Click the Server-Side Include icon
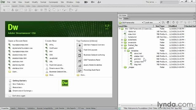The height and width of the screenshot is (110, 196). coord(50,10)
